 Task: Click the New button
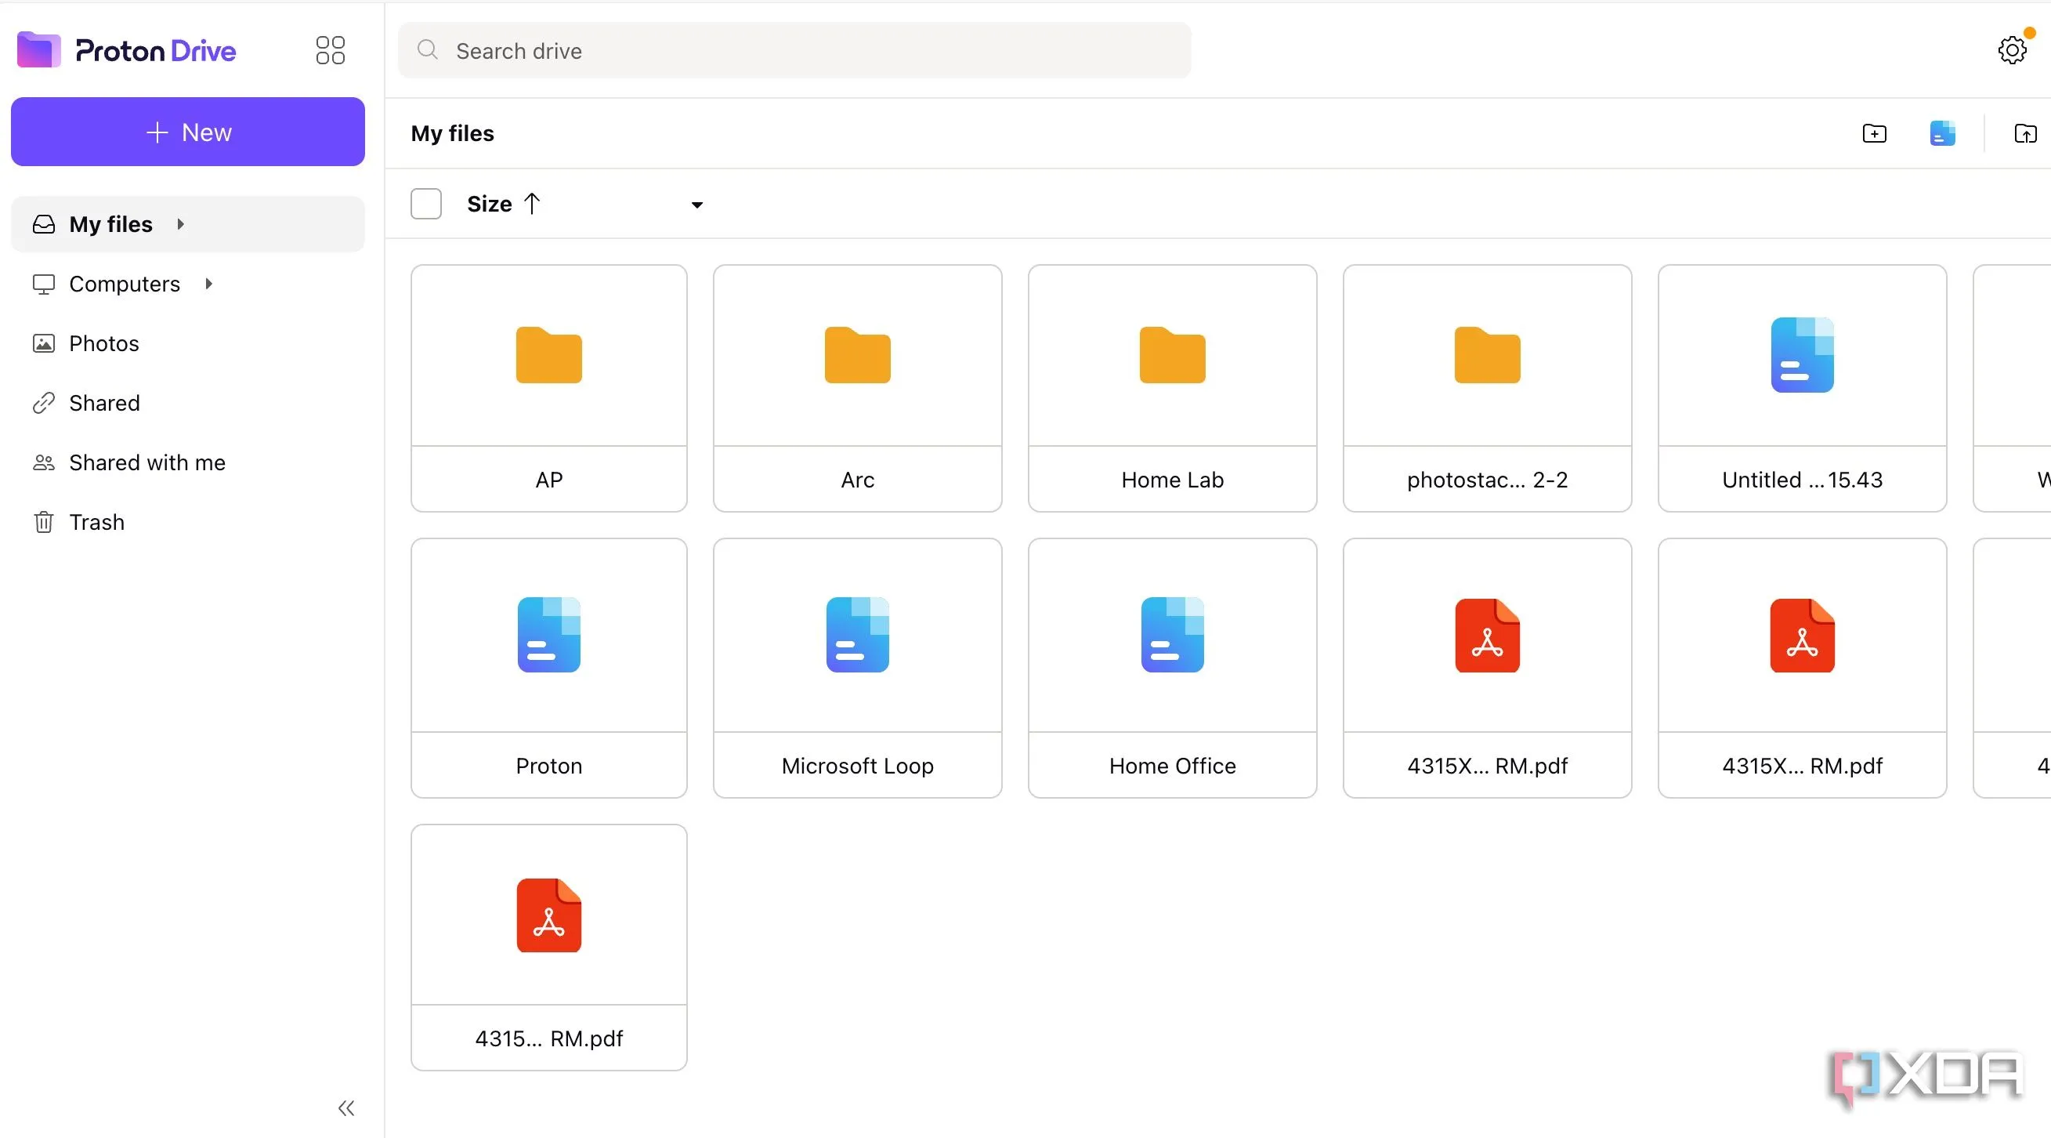(188, 132)
